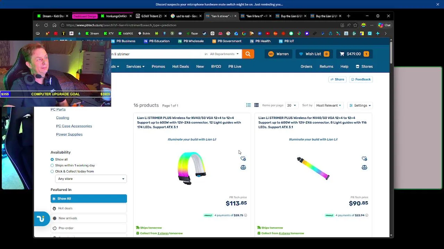Switch to the 'G.Skill Trident Z5' tab

[151, 16]
